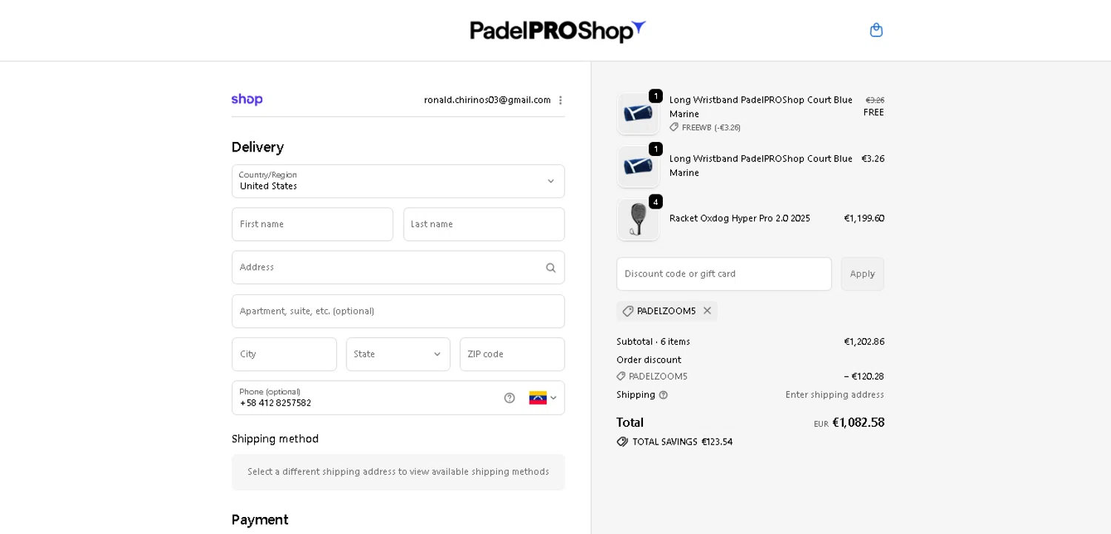Click the Last name field
This screenshot has height=534, width=1111.
[484, 224]
